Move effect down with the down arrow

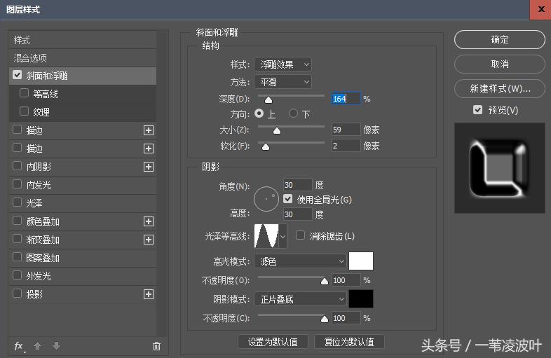[x=56, y=346]
